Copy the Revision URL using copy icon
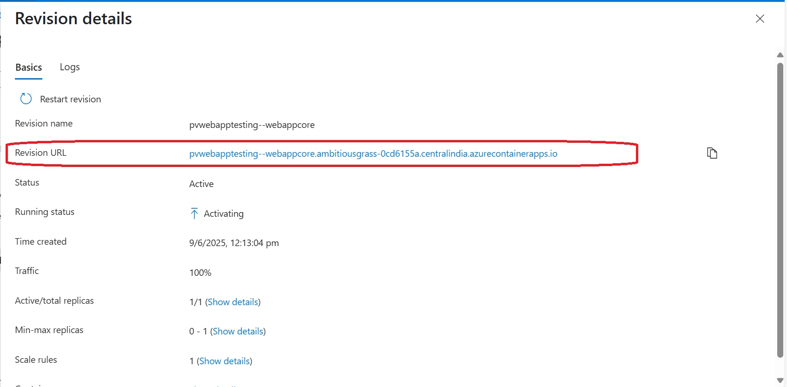Viewport: 787px width, 387px height. [x=712, y=153]
